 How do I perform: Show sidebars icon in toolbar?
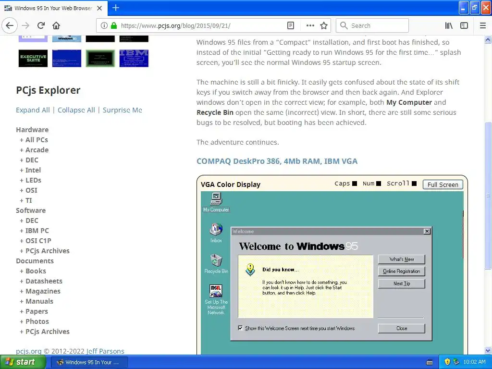464,25
